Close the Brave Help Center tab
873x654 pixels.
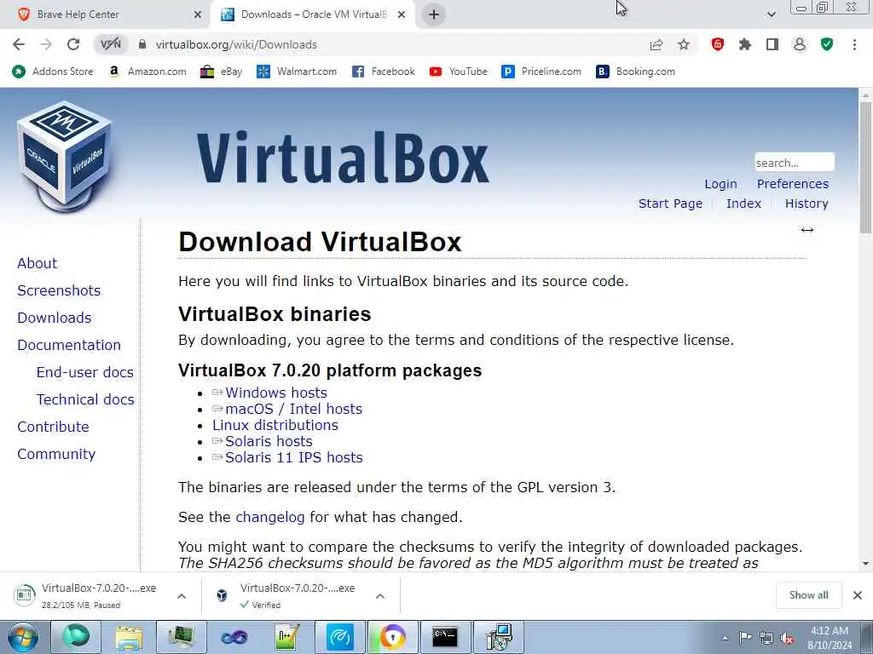(x=197, y=14)
